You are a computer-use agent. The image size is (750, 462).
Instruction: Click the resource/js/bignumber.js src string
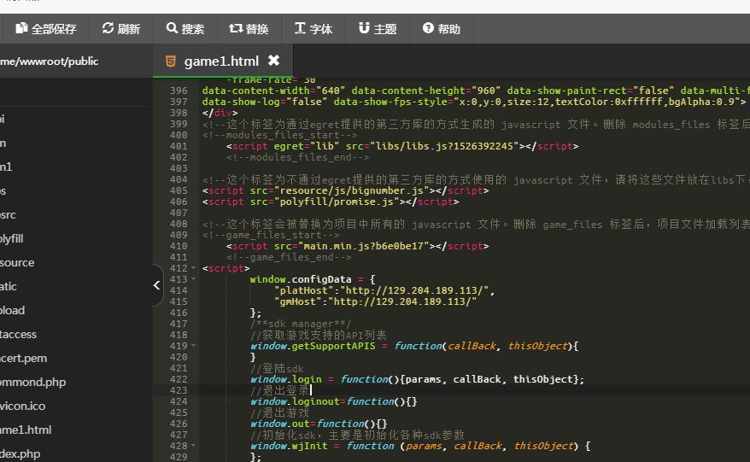pos(352,190)
